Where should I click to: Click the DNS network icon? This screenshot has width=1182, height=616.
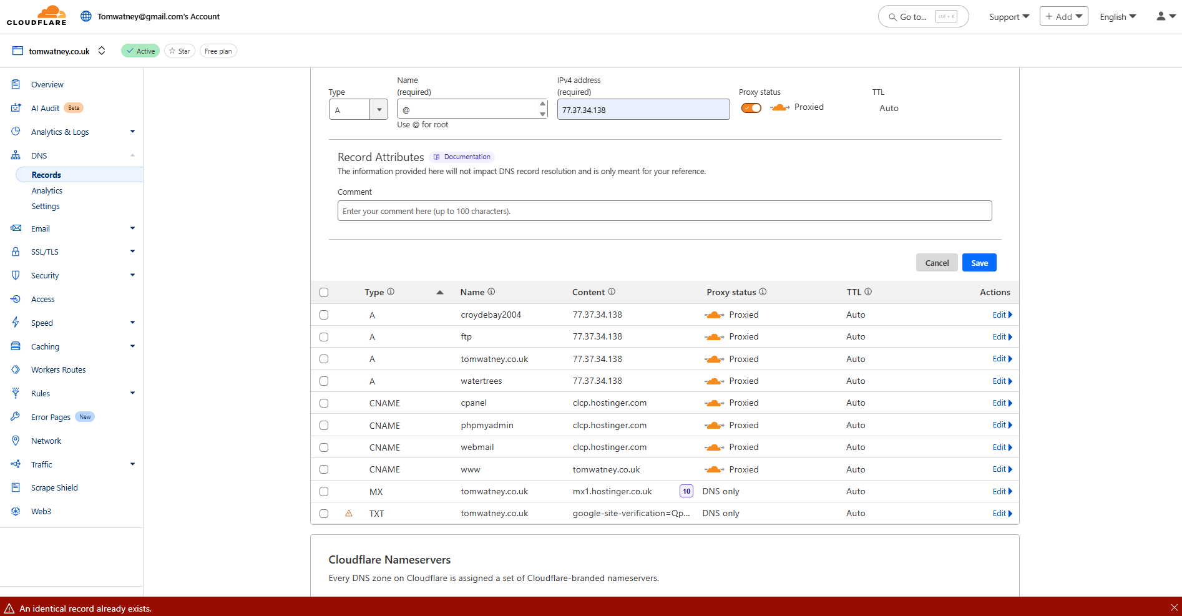[16, 155]
